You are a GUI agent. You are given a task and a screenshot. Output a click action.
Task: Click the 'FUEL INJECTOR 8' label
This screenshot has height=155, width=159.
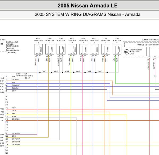[117, 40]
